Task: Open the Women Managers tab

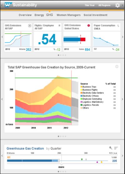Action: 68,15
